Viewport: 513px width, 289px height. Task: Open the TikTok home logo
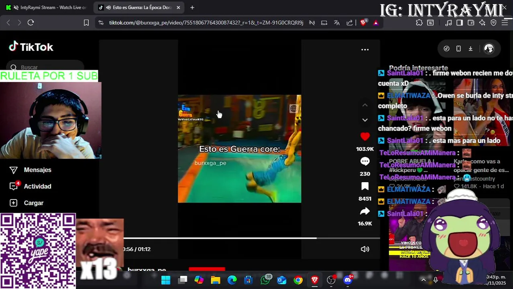(x=31, y=47)
